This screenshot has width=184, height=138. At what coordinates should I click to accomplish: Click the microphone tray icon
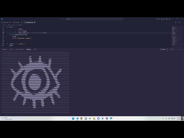click(x=166, y=118)
